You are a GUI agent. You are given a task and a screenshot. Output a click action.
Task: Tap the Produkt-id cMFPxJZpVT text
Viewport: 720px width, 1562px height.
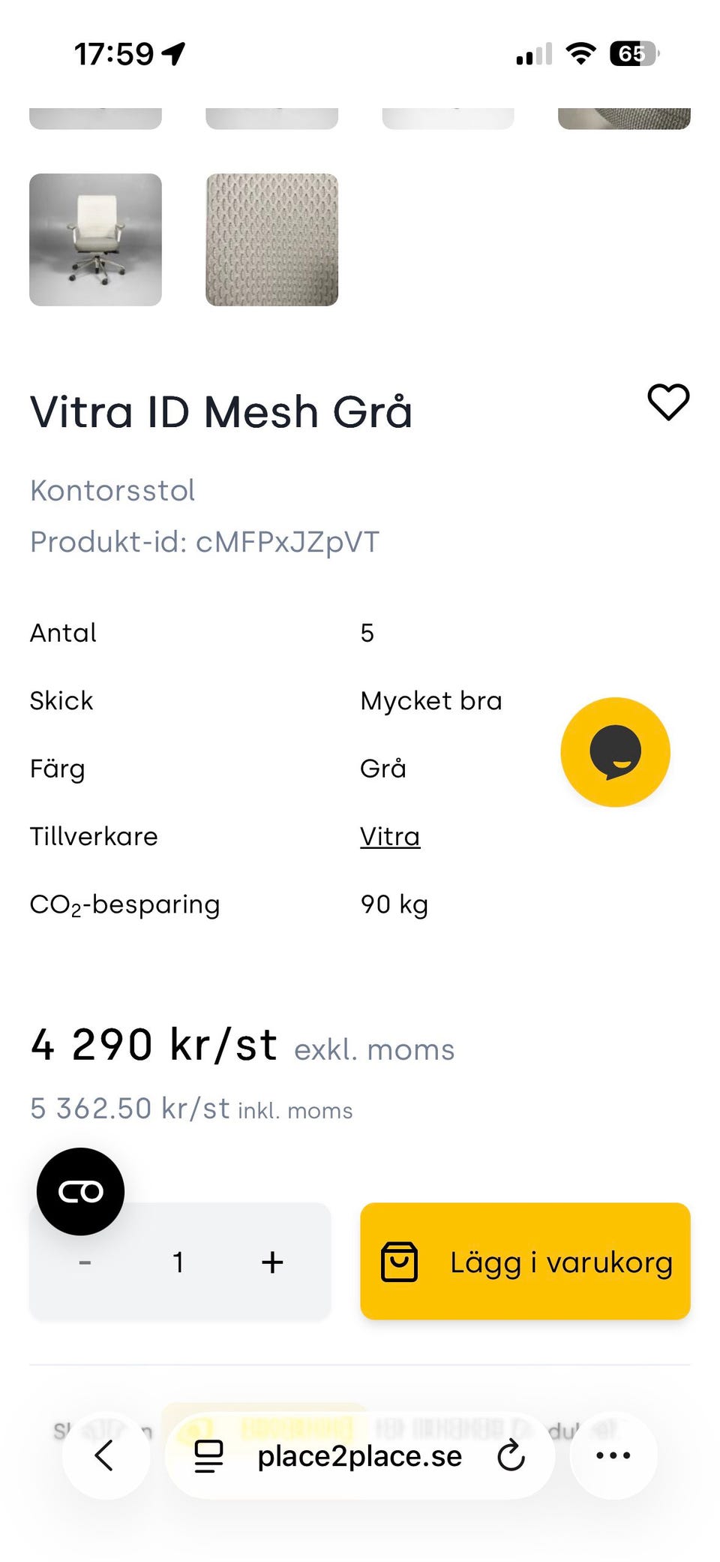point(204,542)
